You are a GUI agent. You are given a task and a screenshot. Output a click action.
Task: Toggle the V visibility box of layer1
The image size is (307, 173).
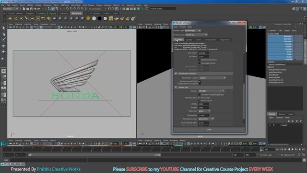(x=270, y=125)
